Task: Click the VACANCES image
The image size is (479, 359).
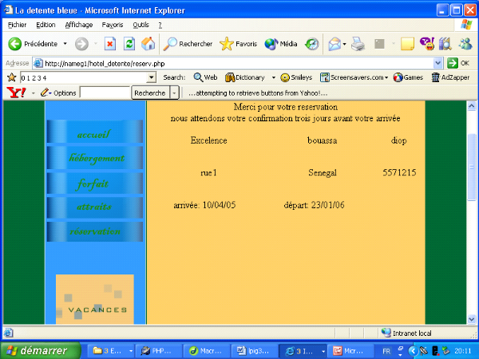Action: [x=95, y=299]
